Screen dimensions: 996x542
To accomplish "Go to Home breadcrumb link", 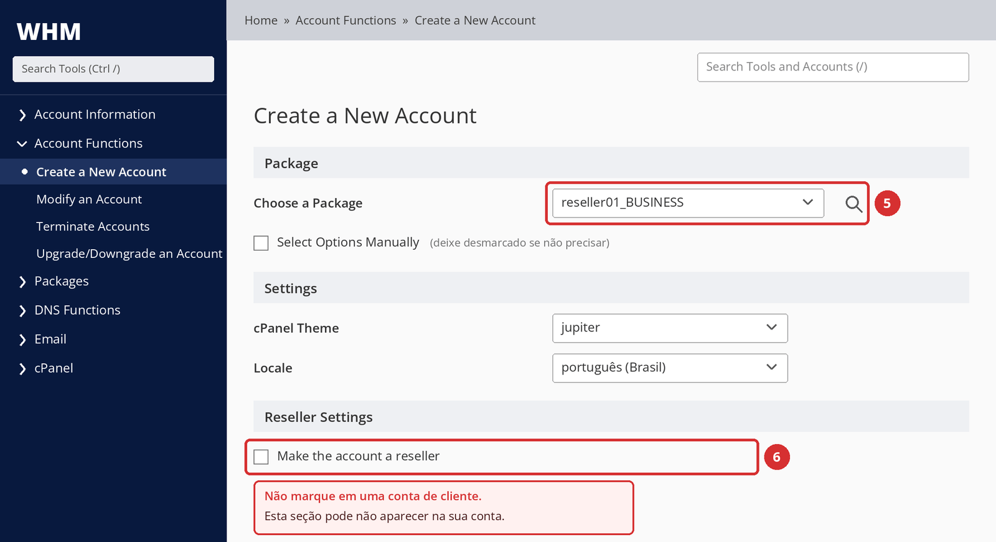I will 261,21.
